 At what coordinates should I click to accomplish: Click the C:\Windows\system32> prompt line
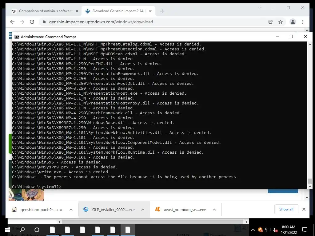pyautogui.click(x=36, y=187)
